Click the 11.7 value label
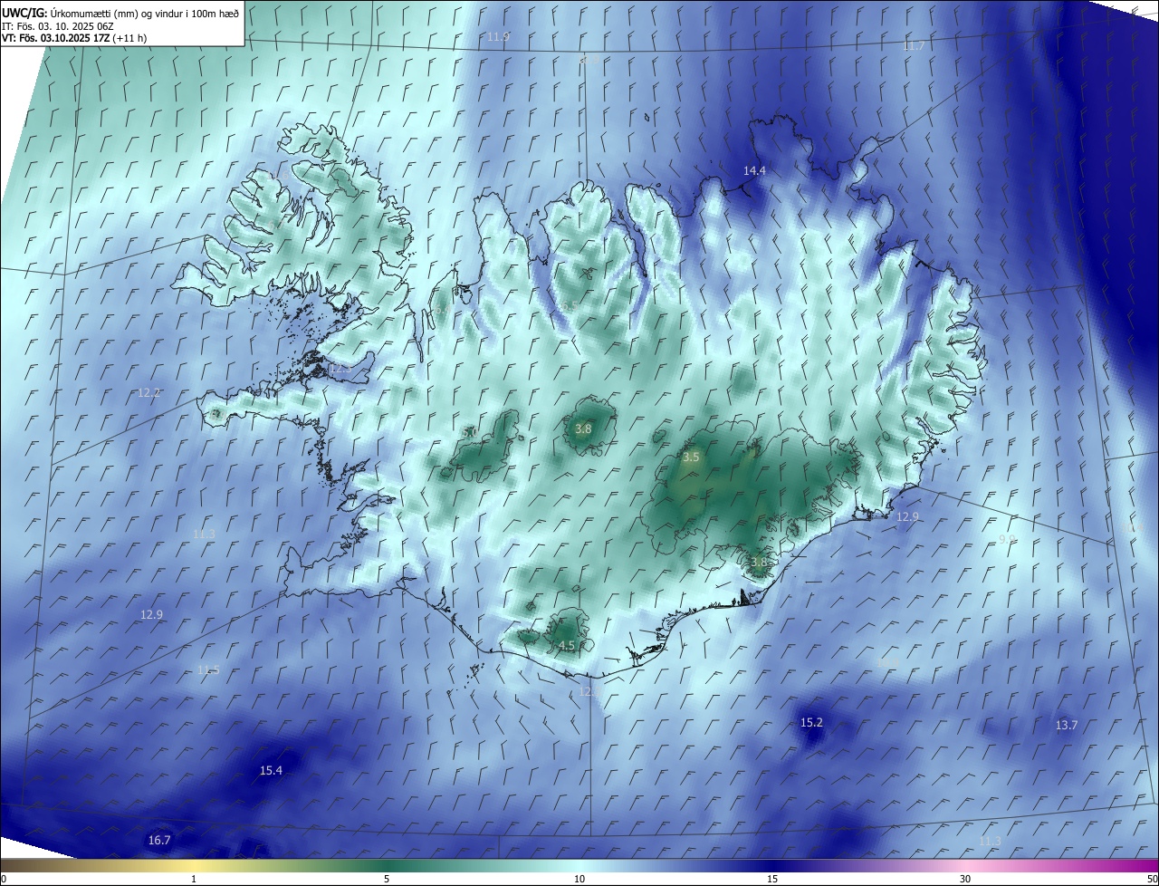This screenshot has height=886, width=1159. (x=914, y=45)
